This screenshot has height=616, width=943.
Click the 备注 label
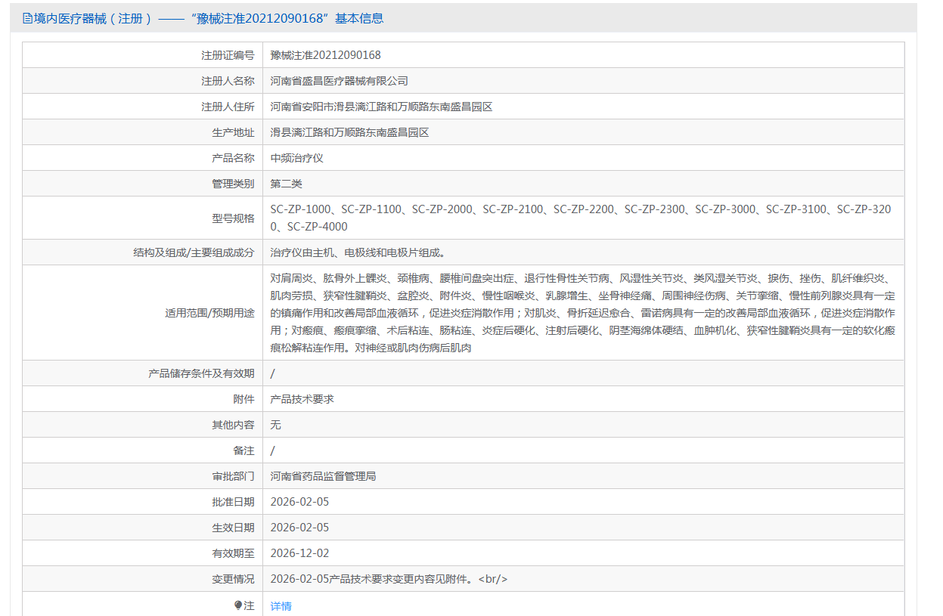point(244,450)
